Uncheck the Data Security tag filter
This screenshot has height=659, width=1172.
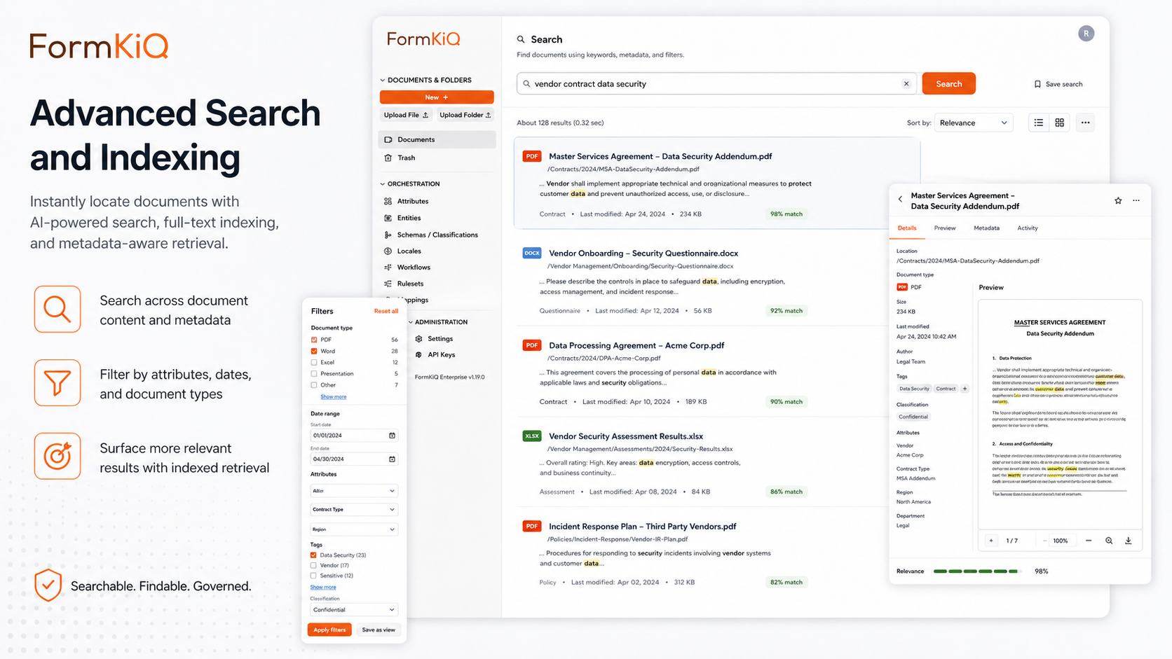tap(313, 555)
